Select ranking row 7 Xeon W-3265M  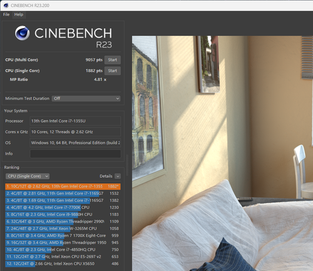[x=63, y=228]
